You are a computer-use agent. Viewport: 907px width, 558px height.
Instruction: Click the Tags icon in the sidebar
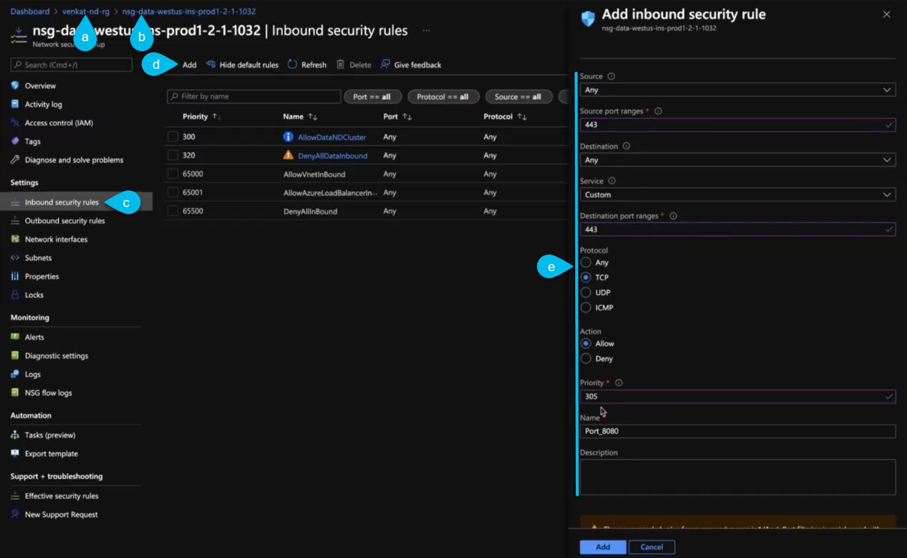click(15, 141)
